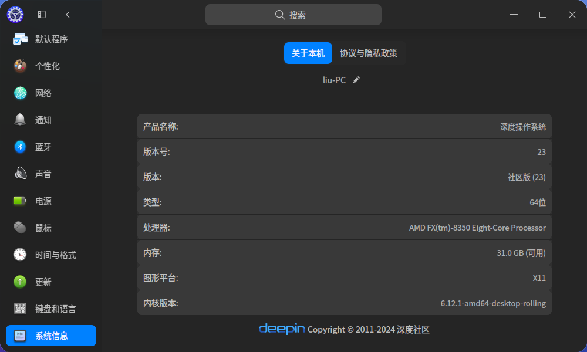This screenshot has height=352, width=587.
Task: Edit the computer name with pencil icon
Action: (356, 80)
